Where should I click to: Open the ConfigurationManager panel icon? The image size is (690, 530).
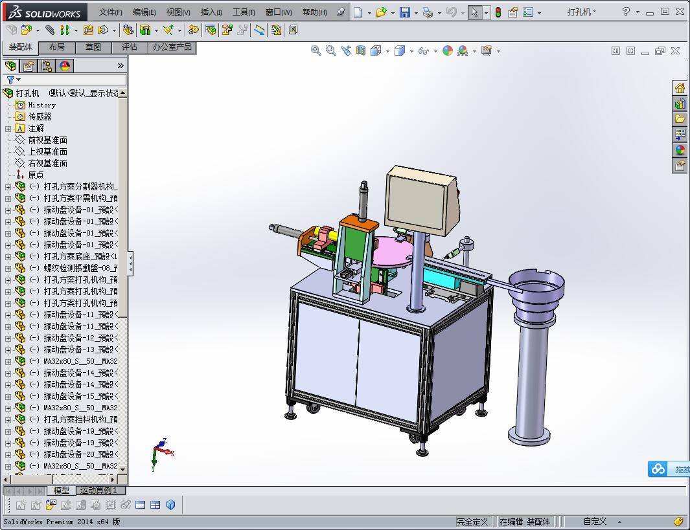tap(47, 65)
